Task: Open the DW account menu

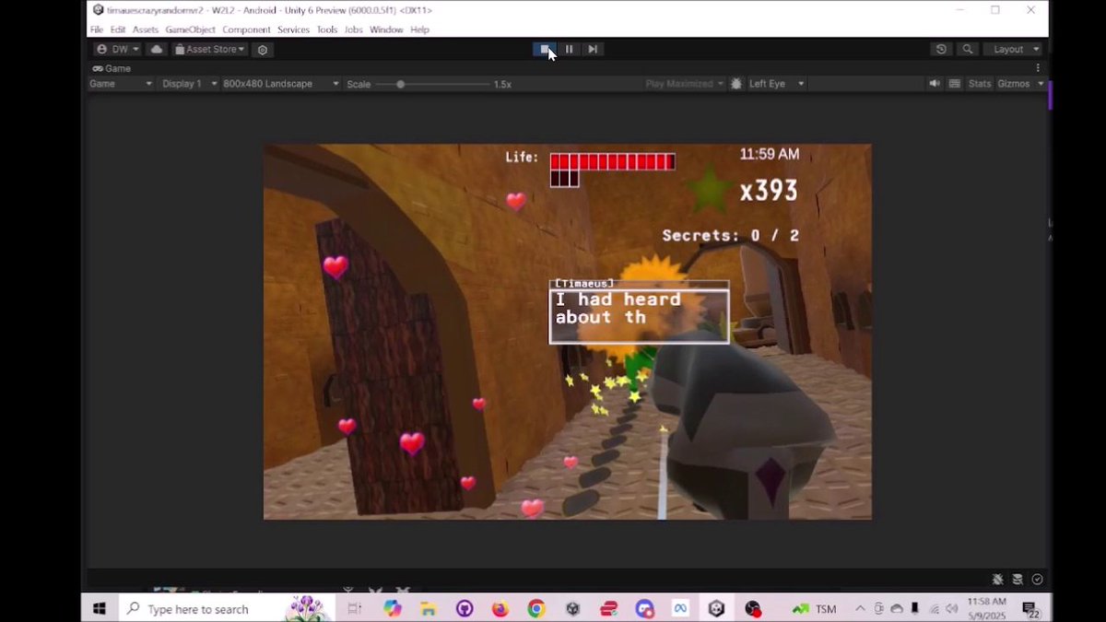Action: (x=114, y=49)
